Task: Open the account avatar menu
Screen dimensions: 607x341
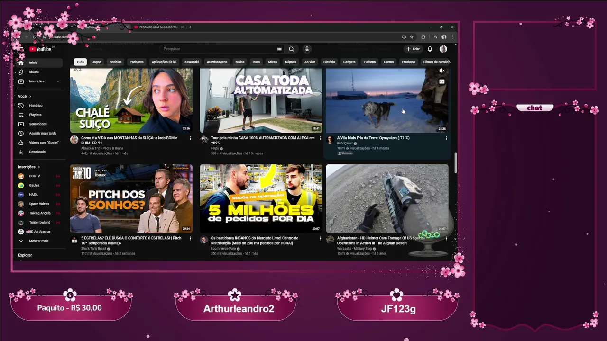Action: [443, 49]
